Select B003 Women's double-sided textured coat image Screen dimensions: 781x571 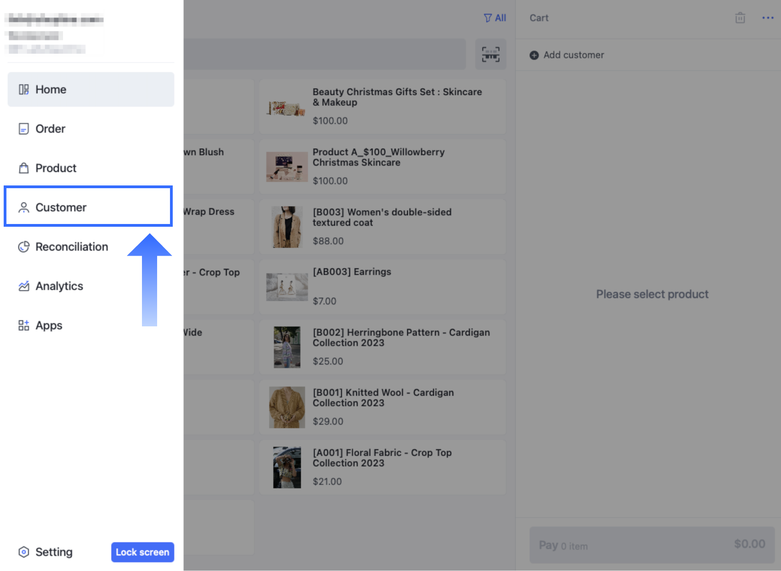(287, 227)
